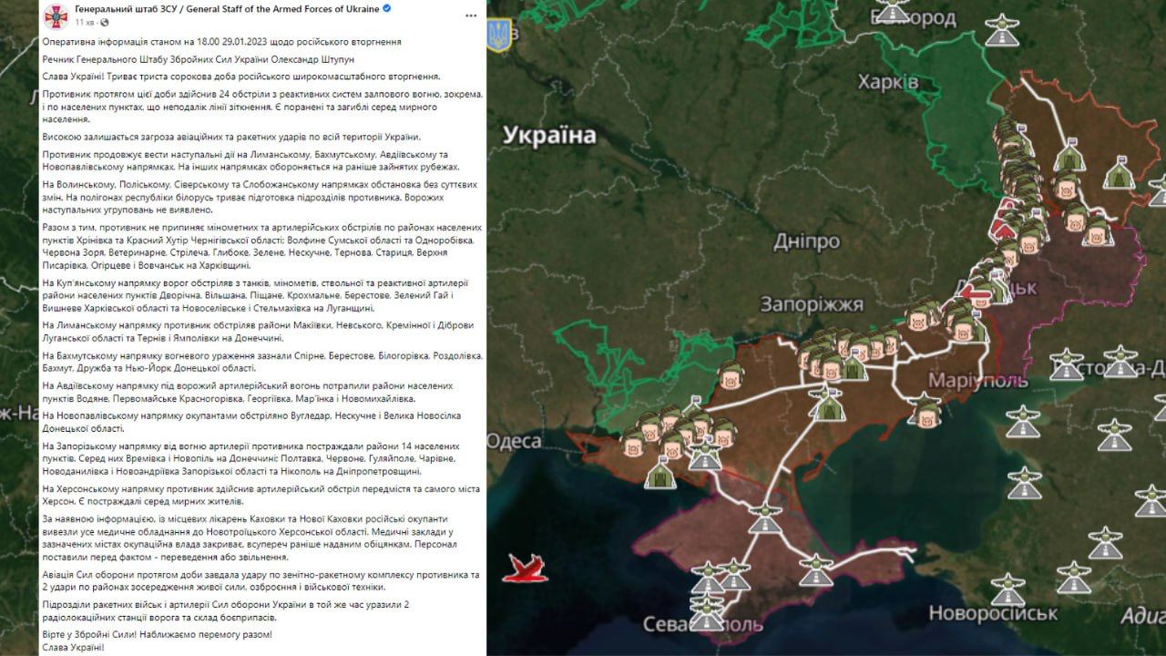Select the Новоросійськ city label

(x=993, y=612)
